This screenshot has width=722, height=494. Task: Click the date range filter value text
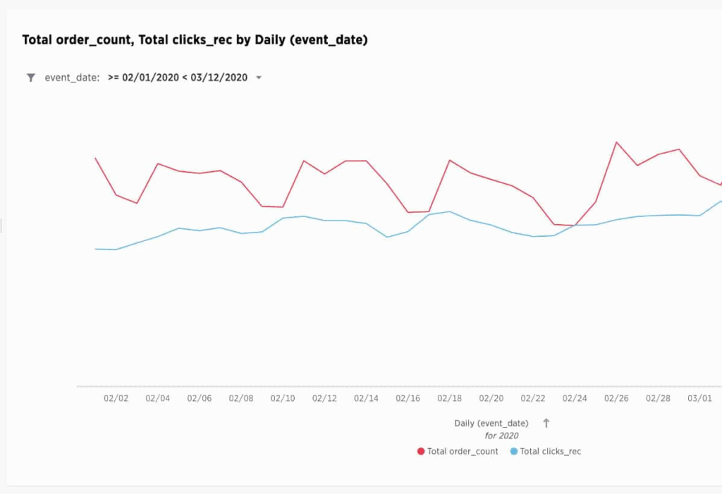178,78
